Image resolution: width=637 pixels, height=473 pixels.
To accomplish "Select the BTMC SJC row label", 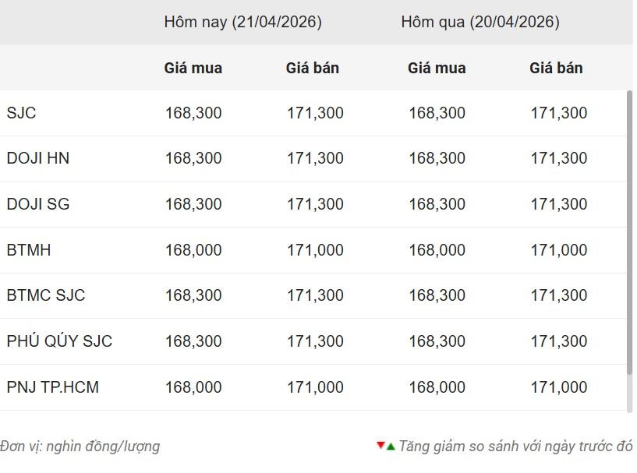I will (45, 295).
